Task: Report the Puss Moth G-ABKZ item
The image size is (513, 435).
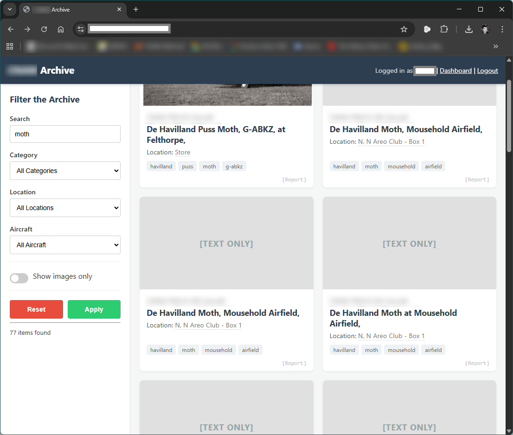Action: tap(294, 179)
